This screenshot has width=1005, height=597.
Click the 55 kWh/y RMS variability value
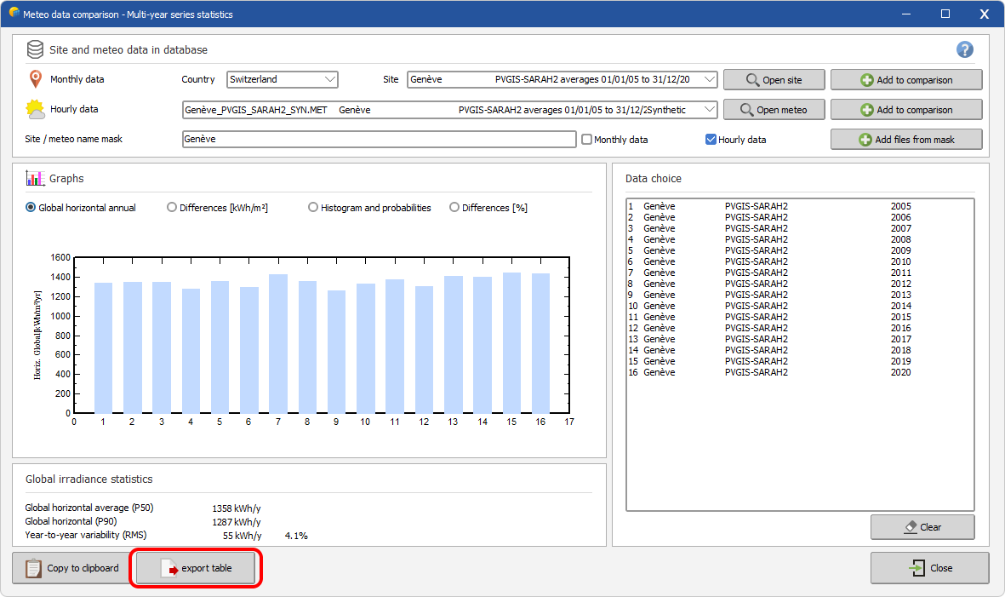243,536
